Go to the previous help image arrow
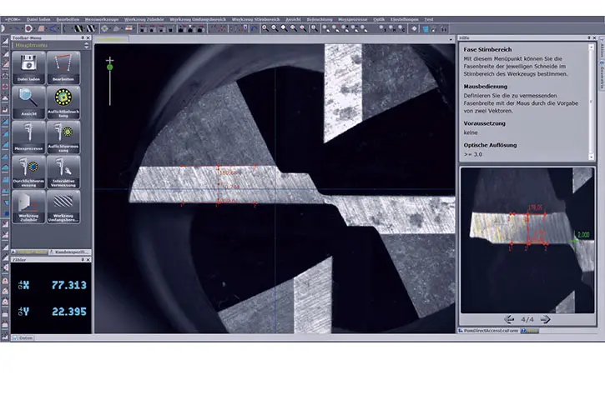Screen dimensions: 605x400 pos(509,319)
